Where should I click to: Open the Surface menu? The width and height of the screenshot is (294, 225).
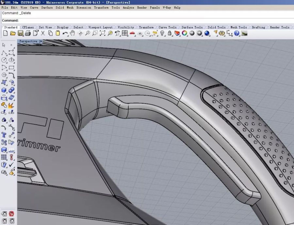click(x=47, y=8)
